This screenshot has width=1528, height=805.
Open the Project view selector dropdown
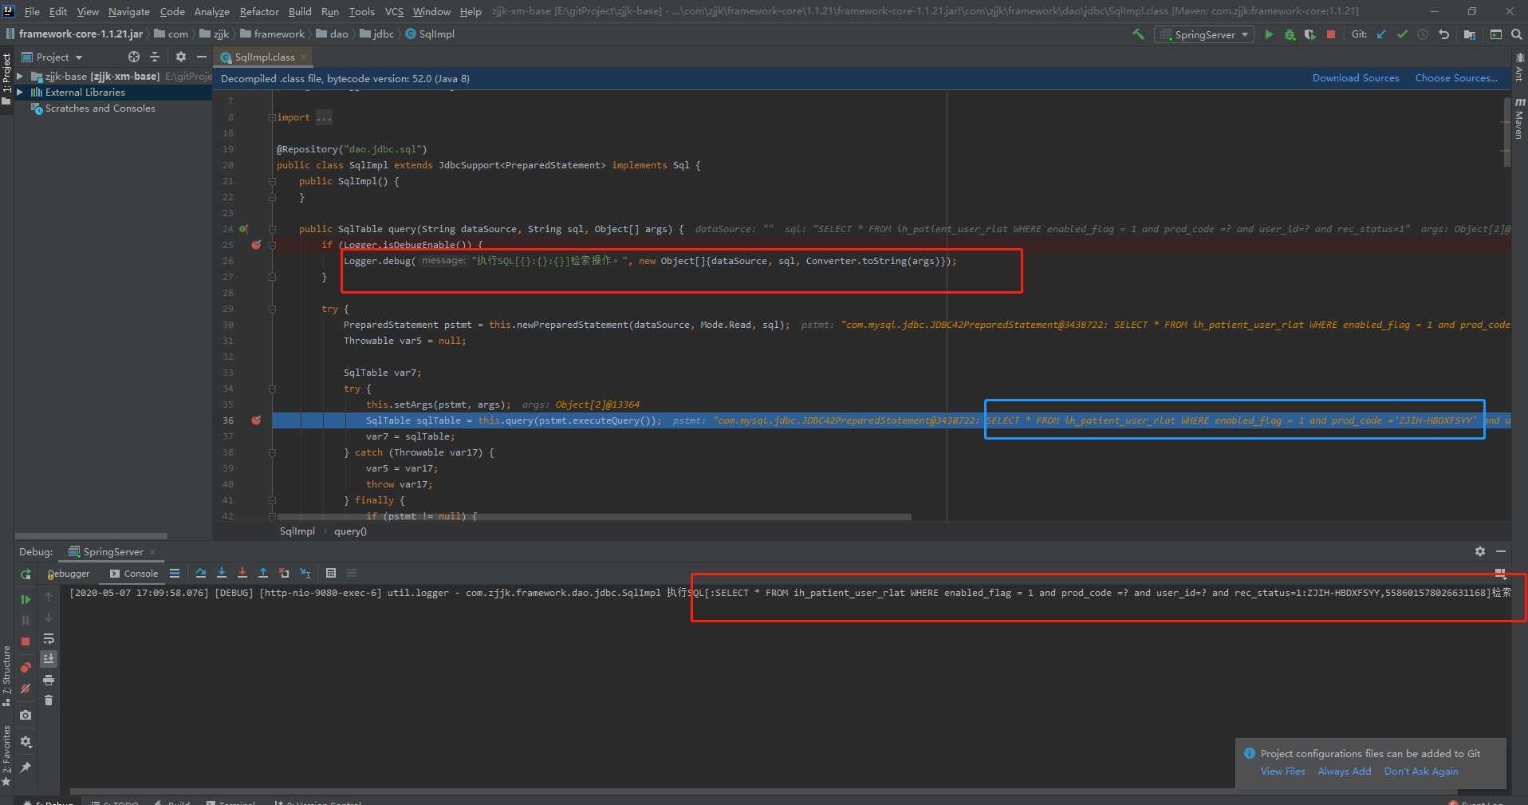pos(53,57)
